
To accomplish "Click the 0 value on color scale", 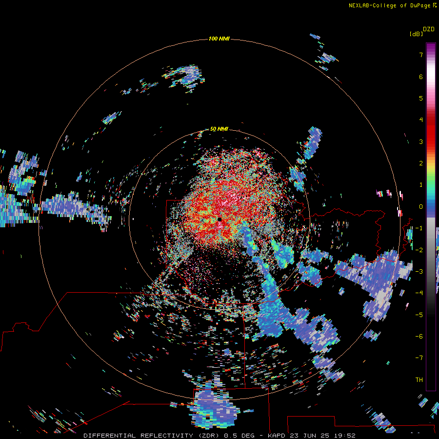I will tap(421, 207).
